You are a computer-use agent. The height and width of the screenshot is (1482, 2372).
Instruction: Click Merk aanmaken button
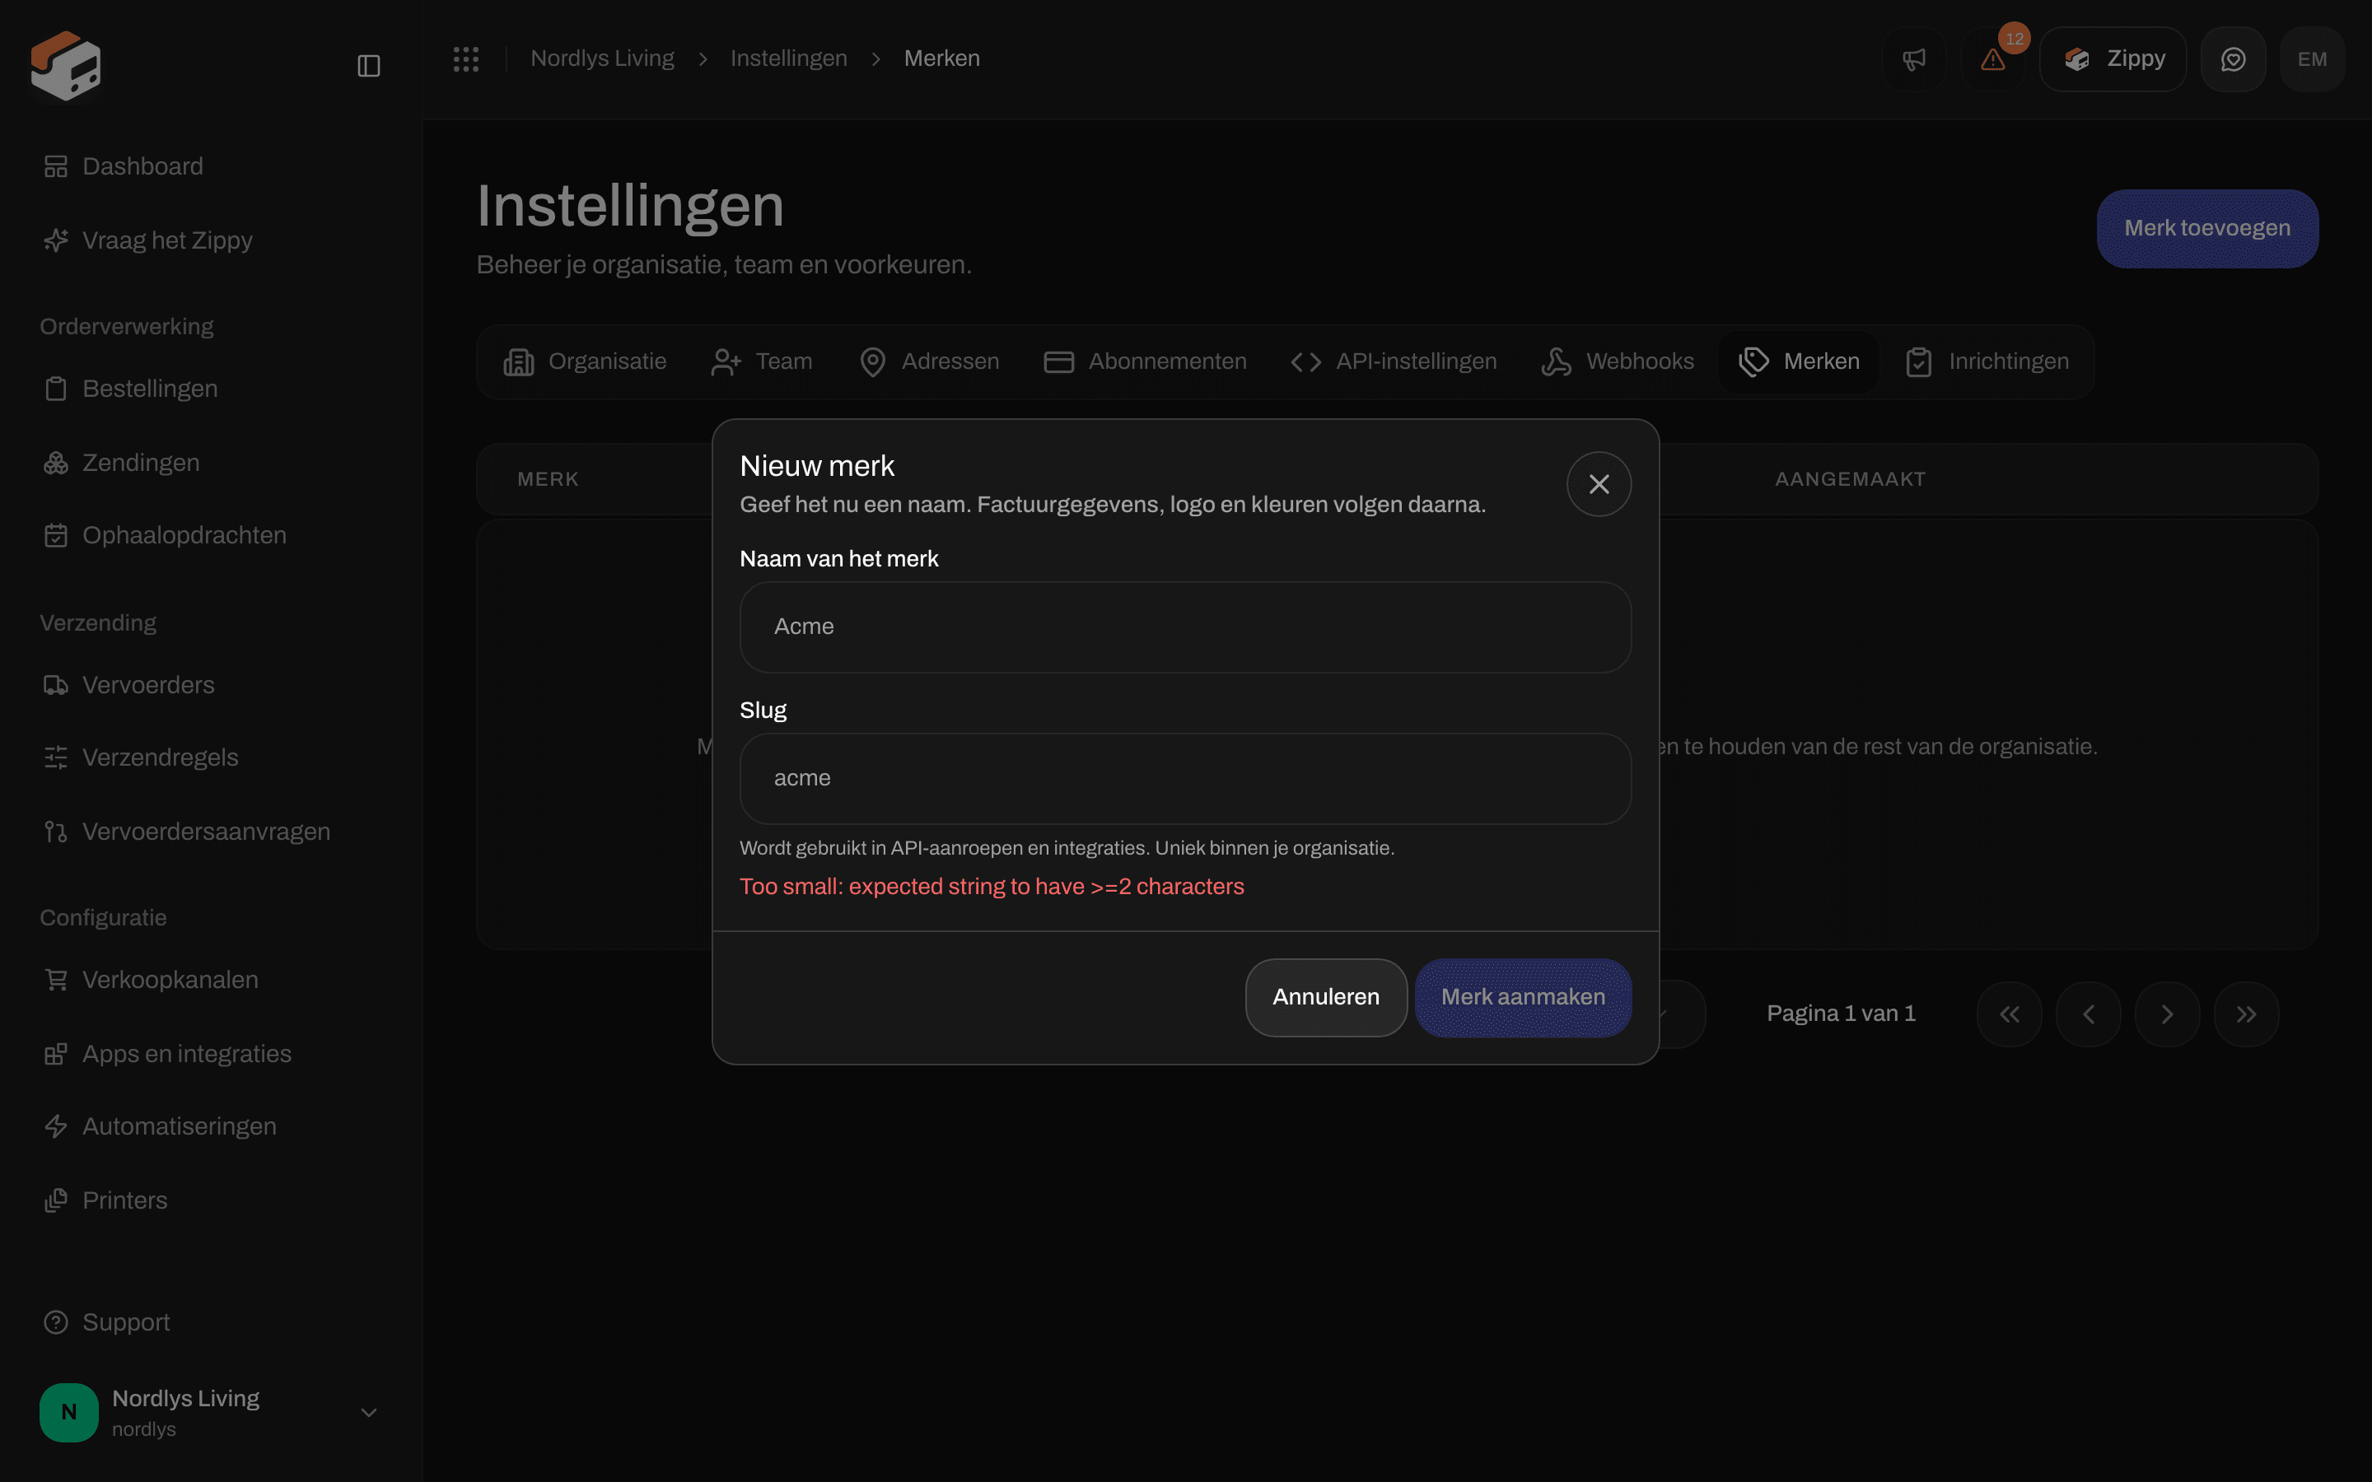(1523, 997)
